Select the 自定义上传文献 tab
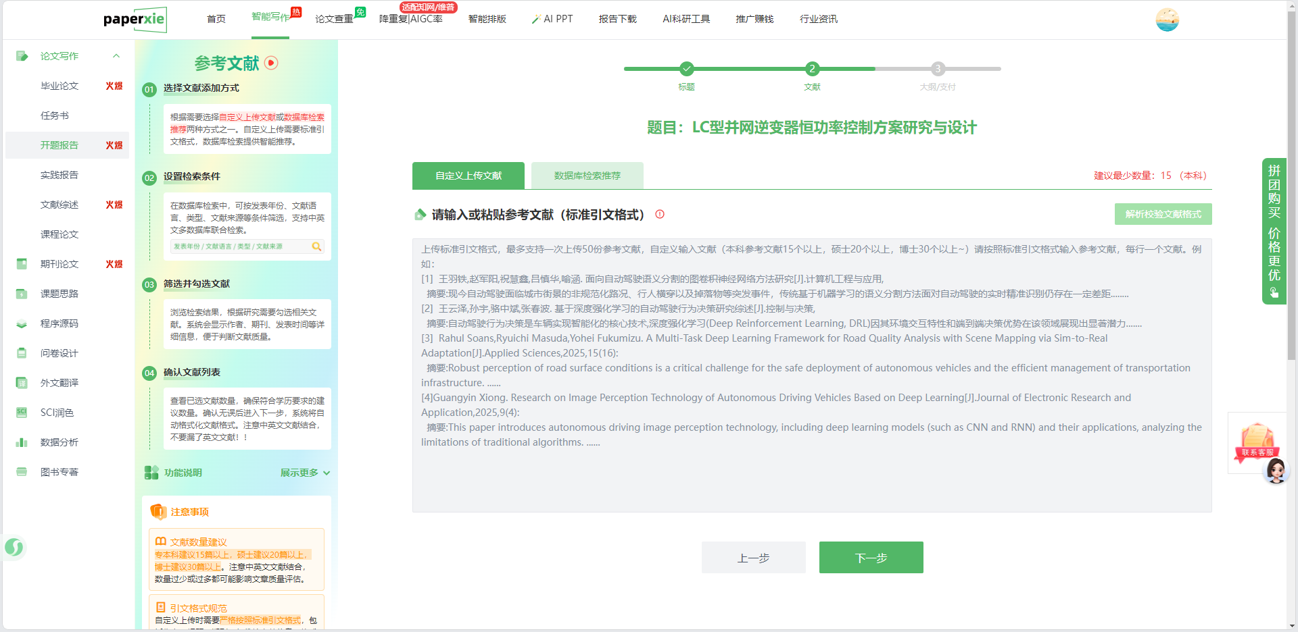 468,176
